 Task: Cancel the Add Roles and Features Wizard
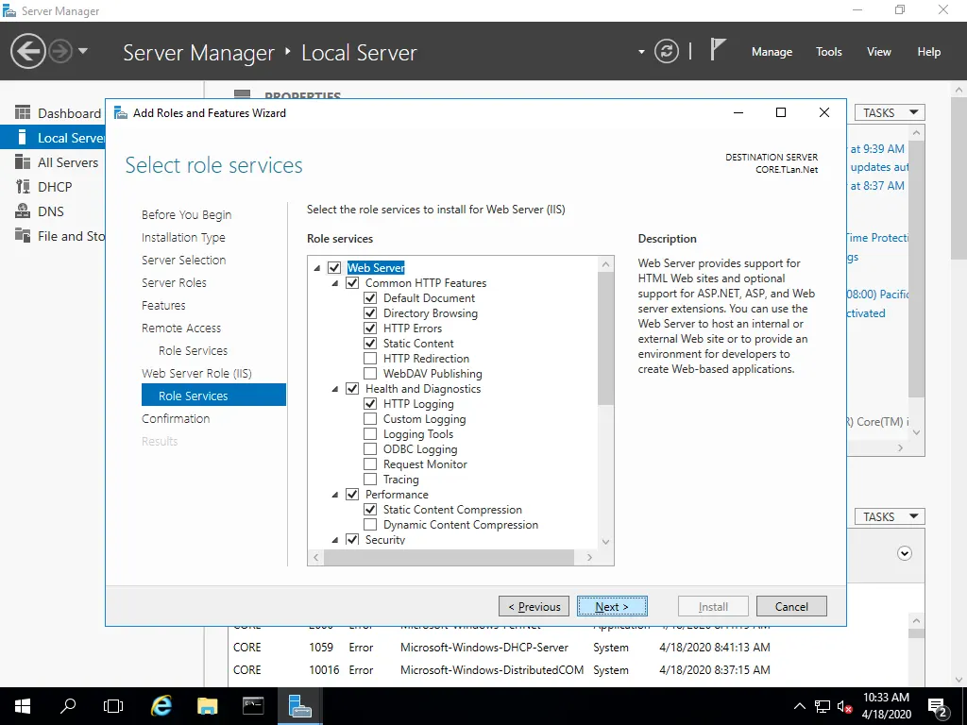[x=791, y=607]
